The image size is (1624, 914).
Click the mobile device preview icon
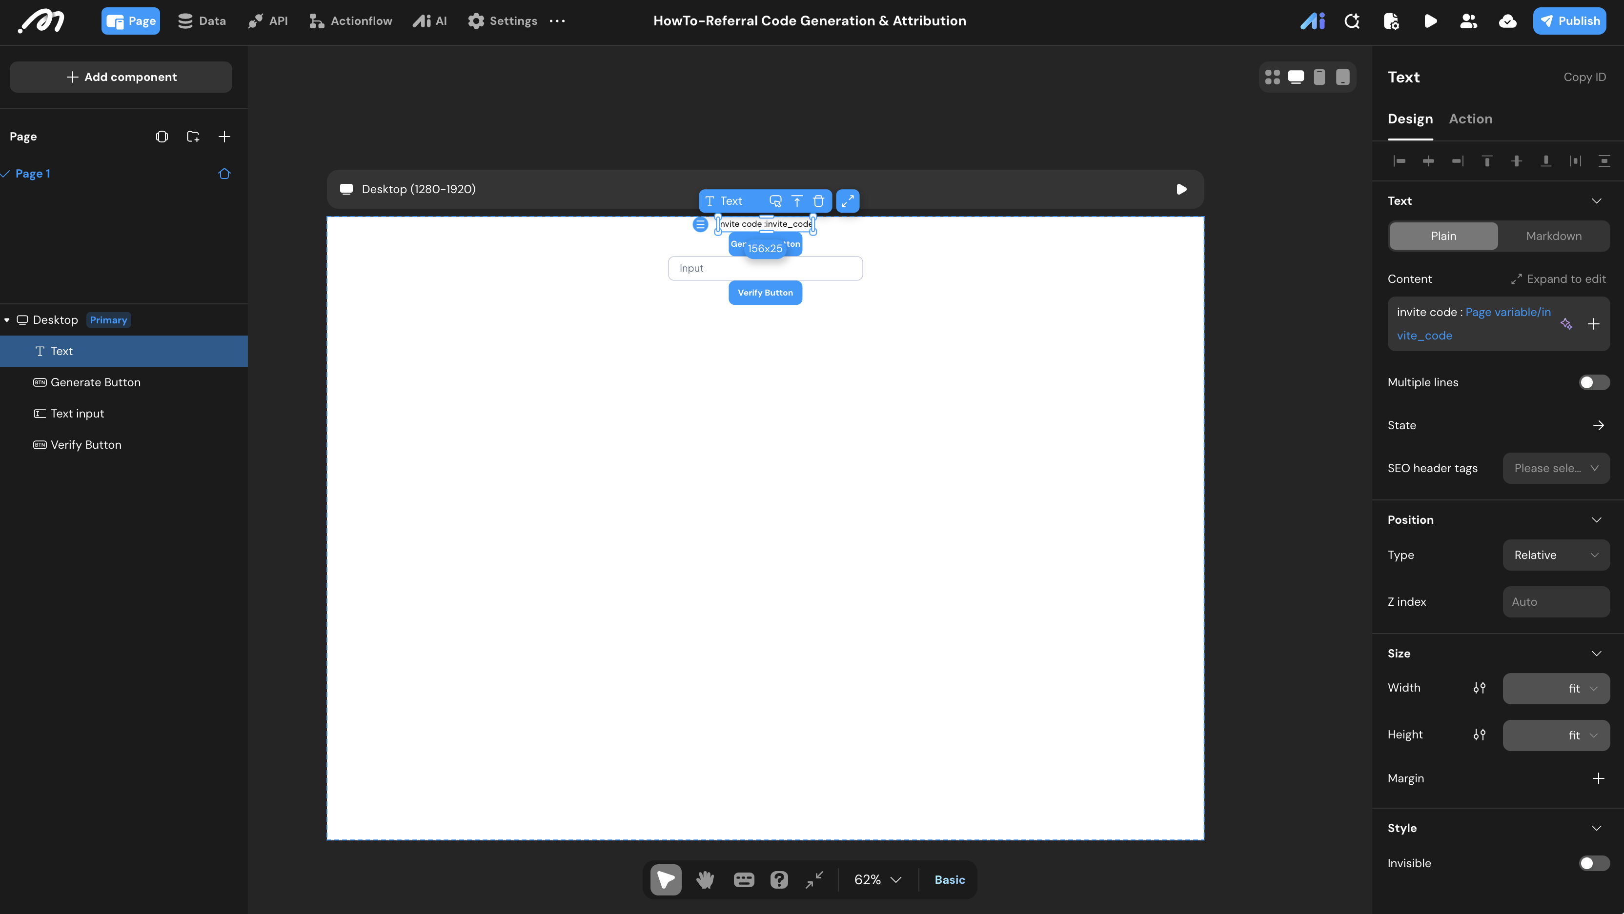tap(1319, 77)
